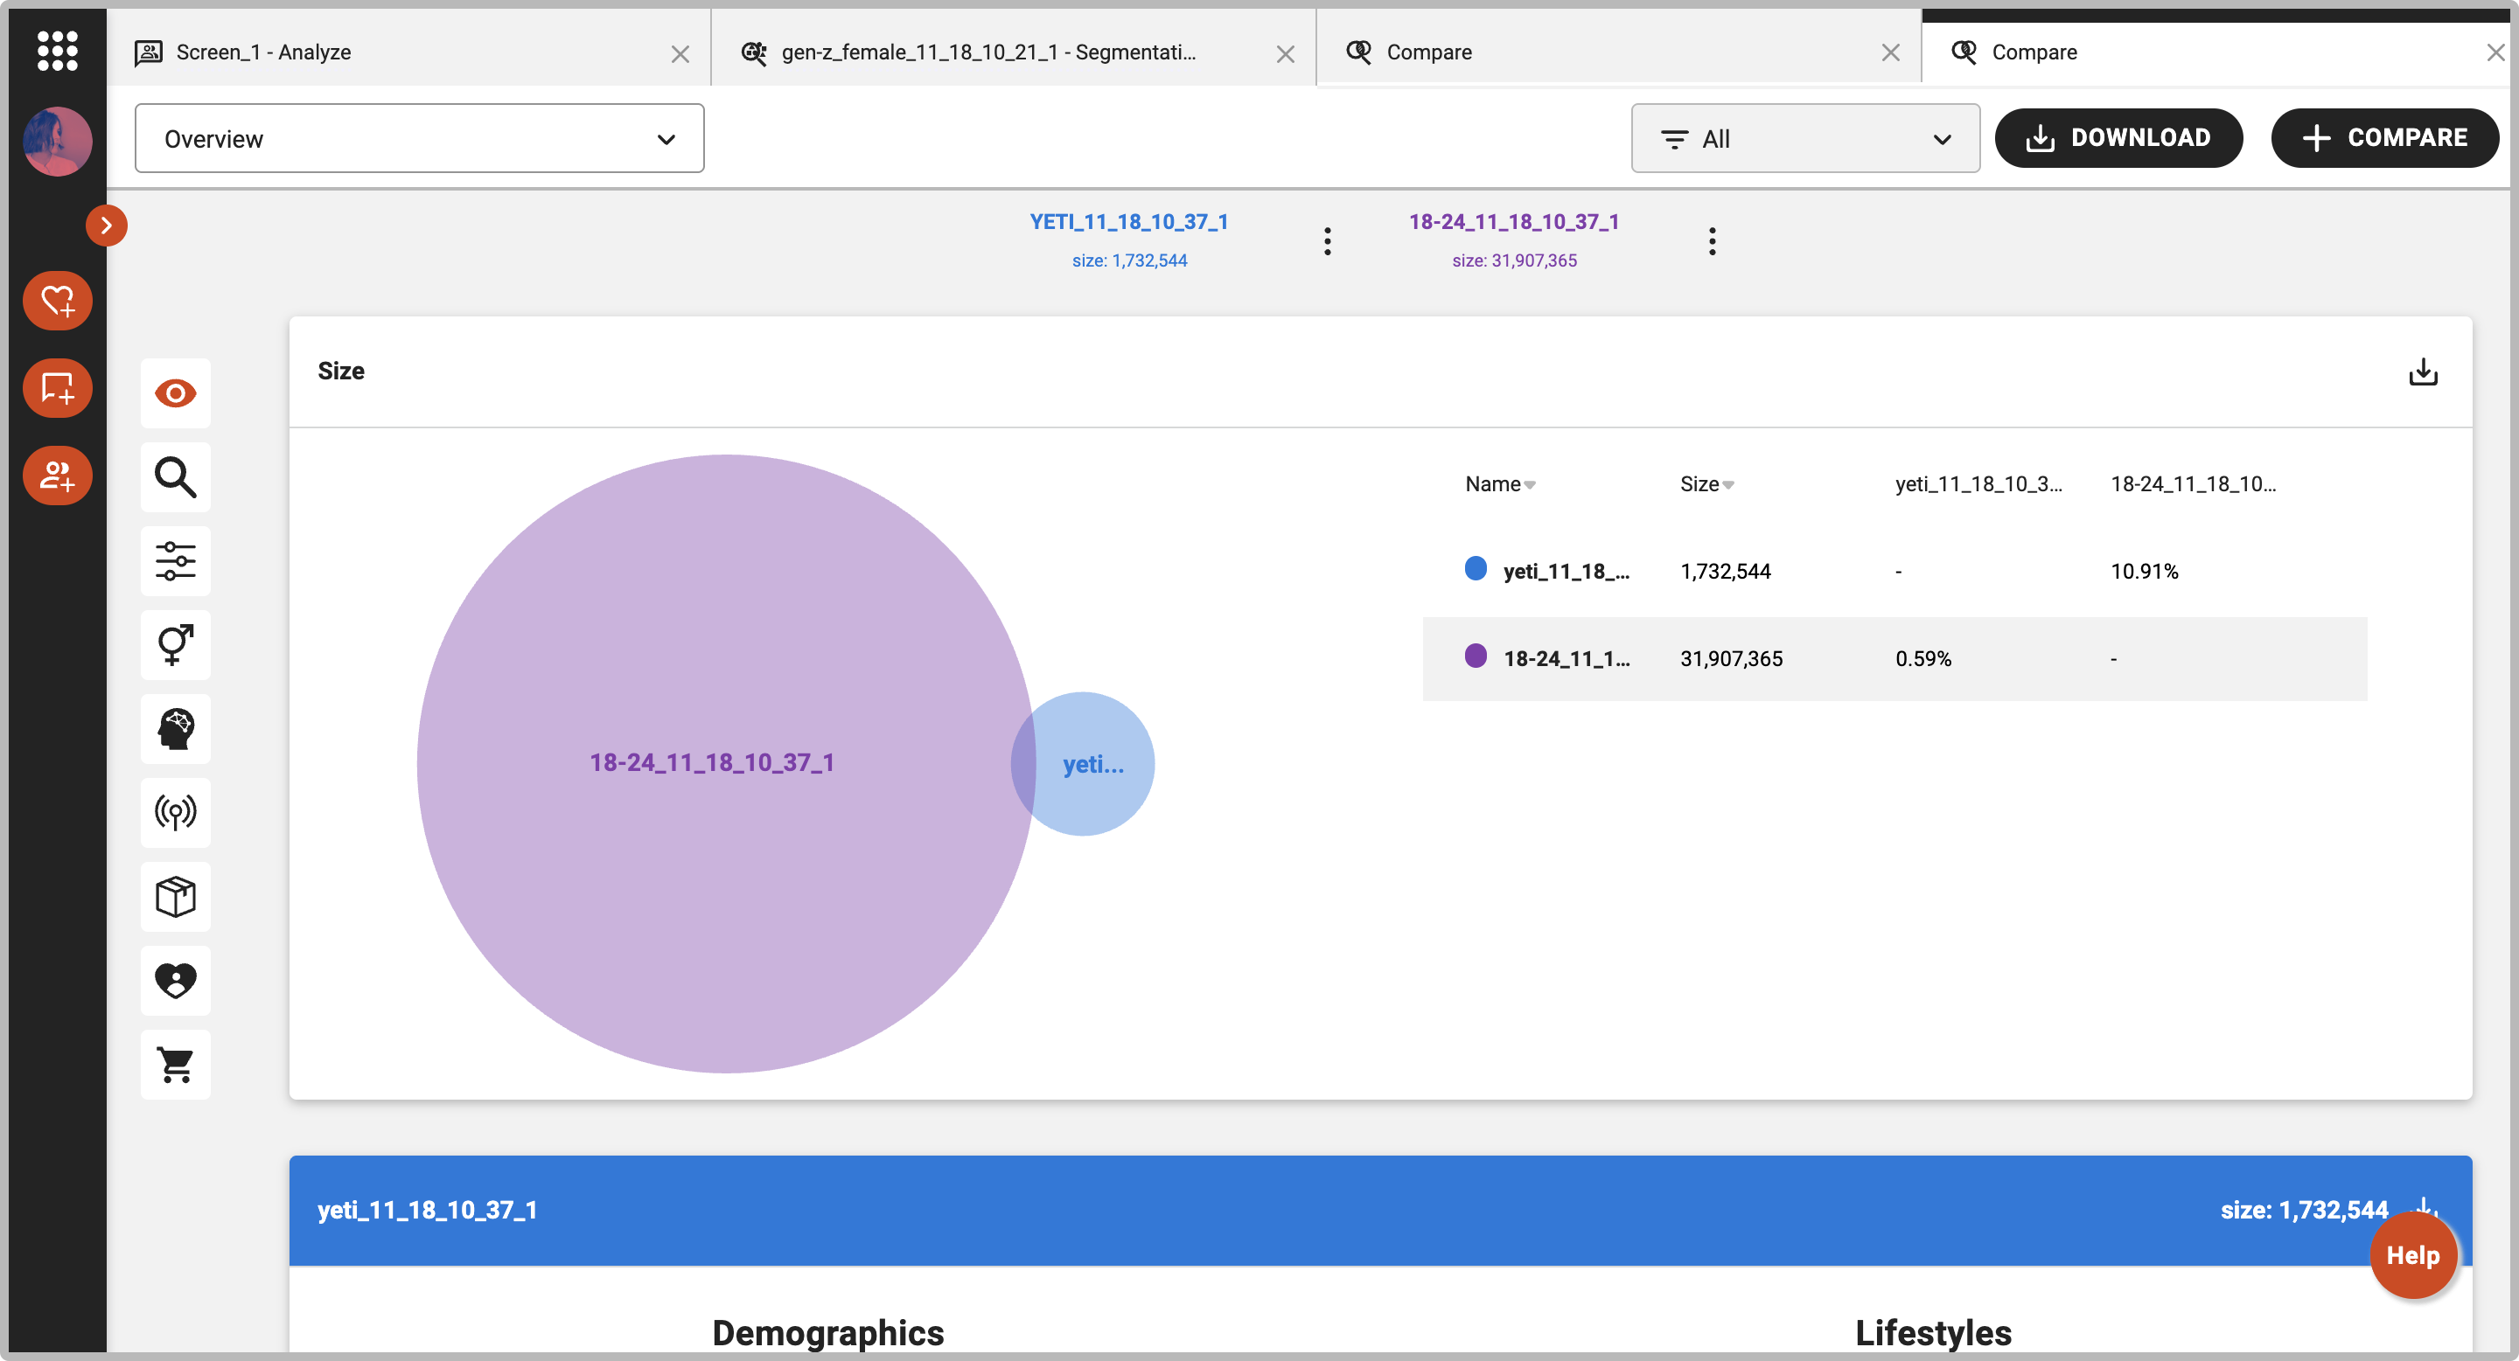Screen dimensions: 2519x1361
Task: Click the DOWNLOAD button
Action: tap(2118, 138)
